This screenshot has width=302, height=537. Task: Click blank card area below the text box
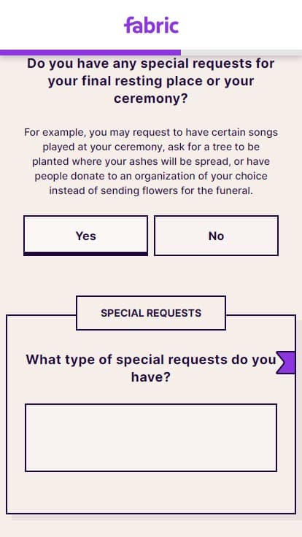(x=151, y=492)
